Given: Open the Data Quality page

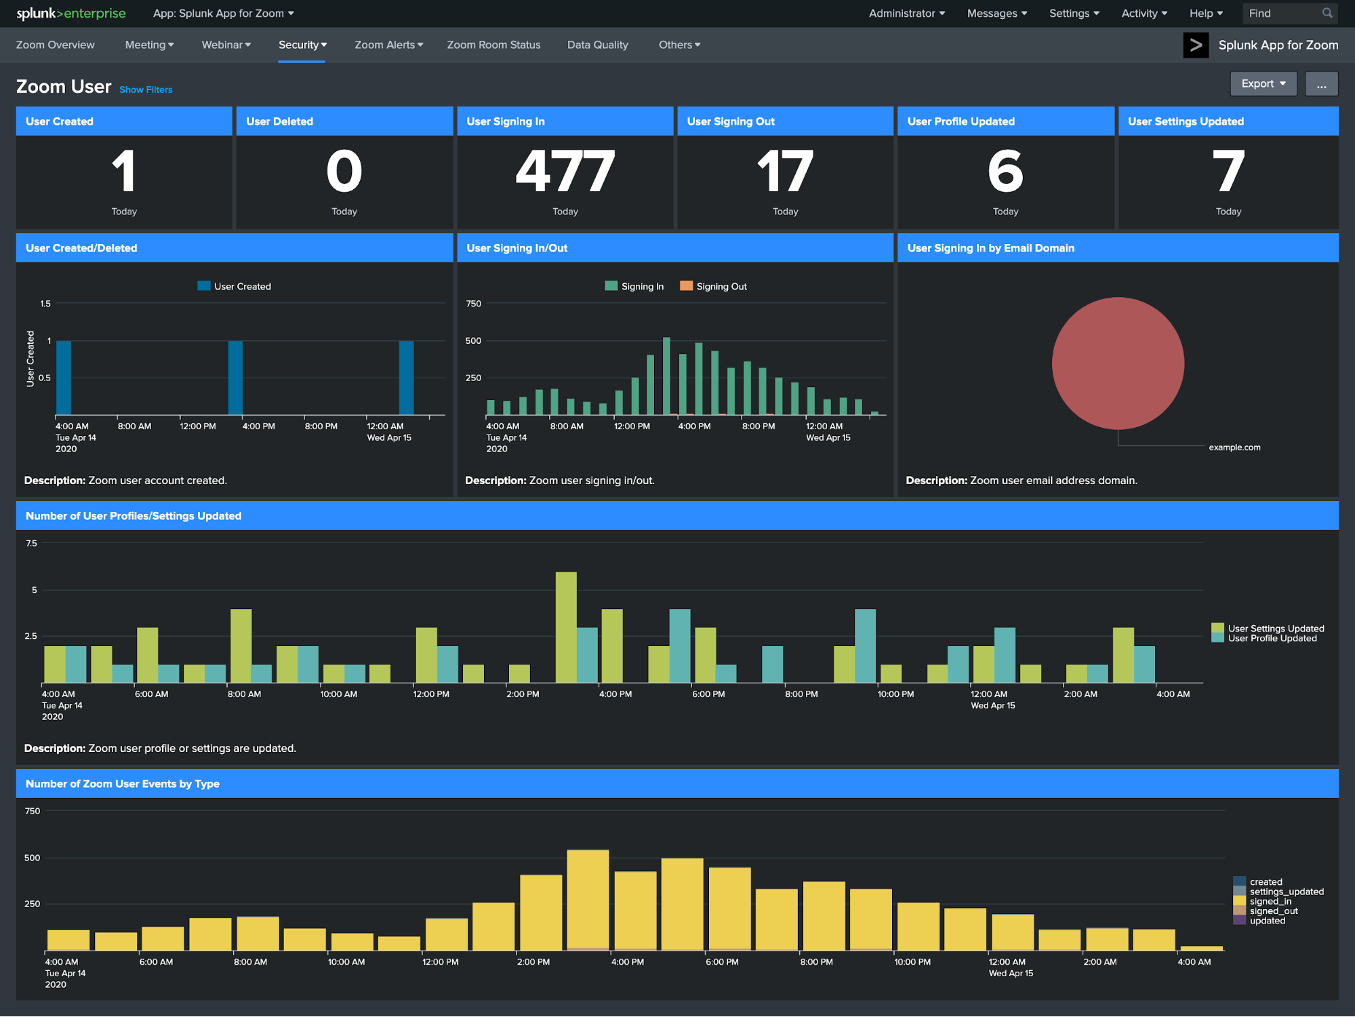Looking at the screenshot, I should pyautogui.click(x=597, y=45).
